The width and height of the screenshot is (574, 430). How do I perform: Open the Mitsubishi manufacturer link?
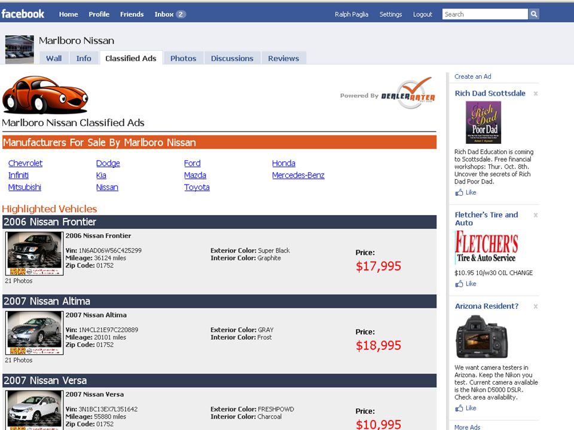(25, 187)
